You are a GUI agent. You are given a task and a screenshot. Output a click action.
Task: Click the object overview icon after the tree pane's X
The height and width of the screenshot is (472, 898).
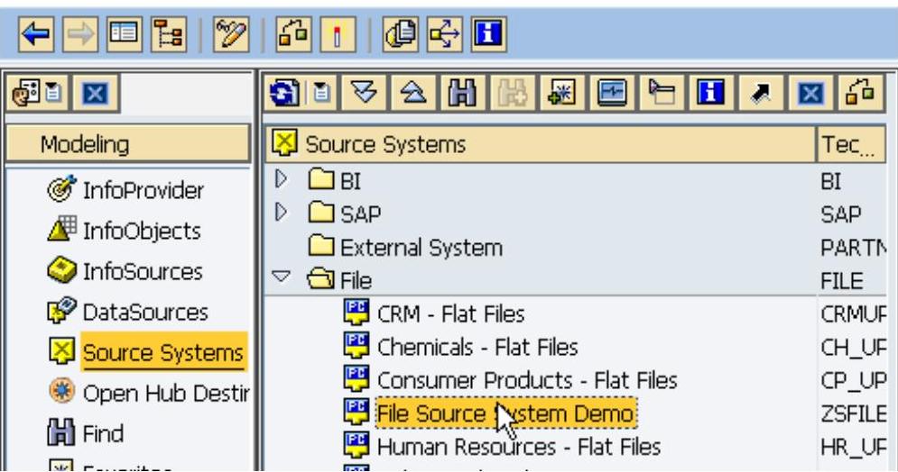[x=860, y=93]
